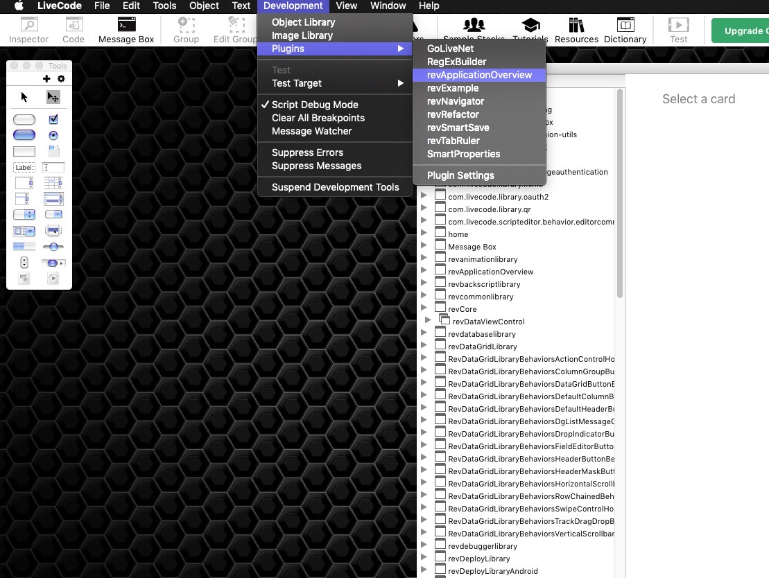Open the Dictionary from the toolbar
Image resolution: width=769 pixels, height=578 pixels.
tap(625, 30)
